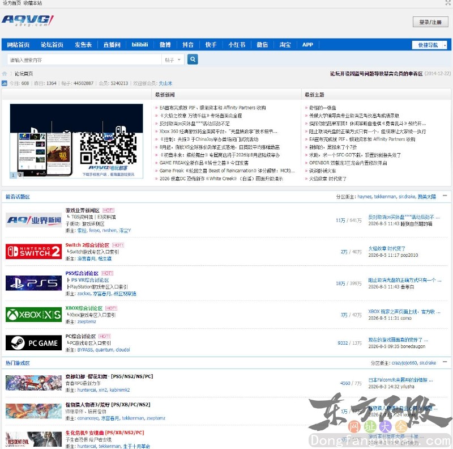Open APP in nav bar
The width and height of the screenshot is (453, 449).
click(307, 45)
